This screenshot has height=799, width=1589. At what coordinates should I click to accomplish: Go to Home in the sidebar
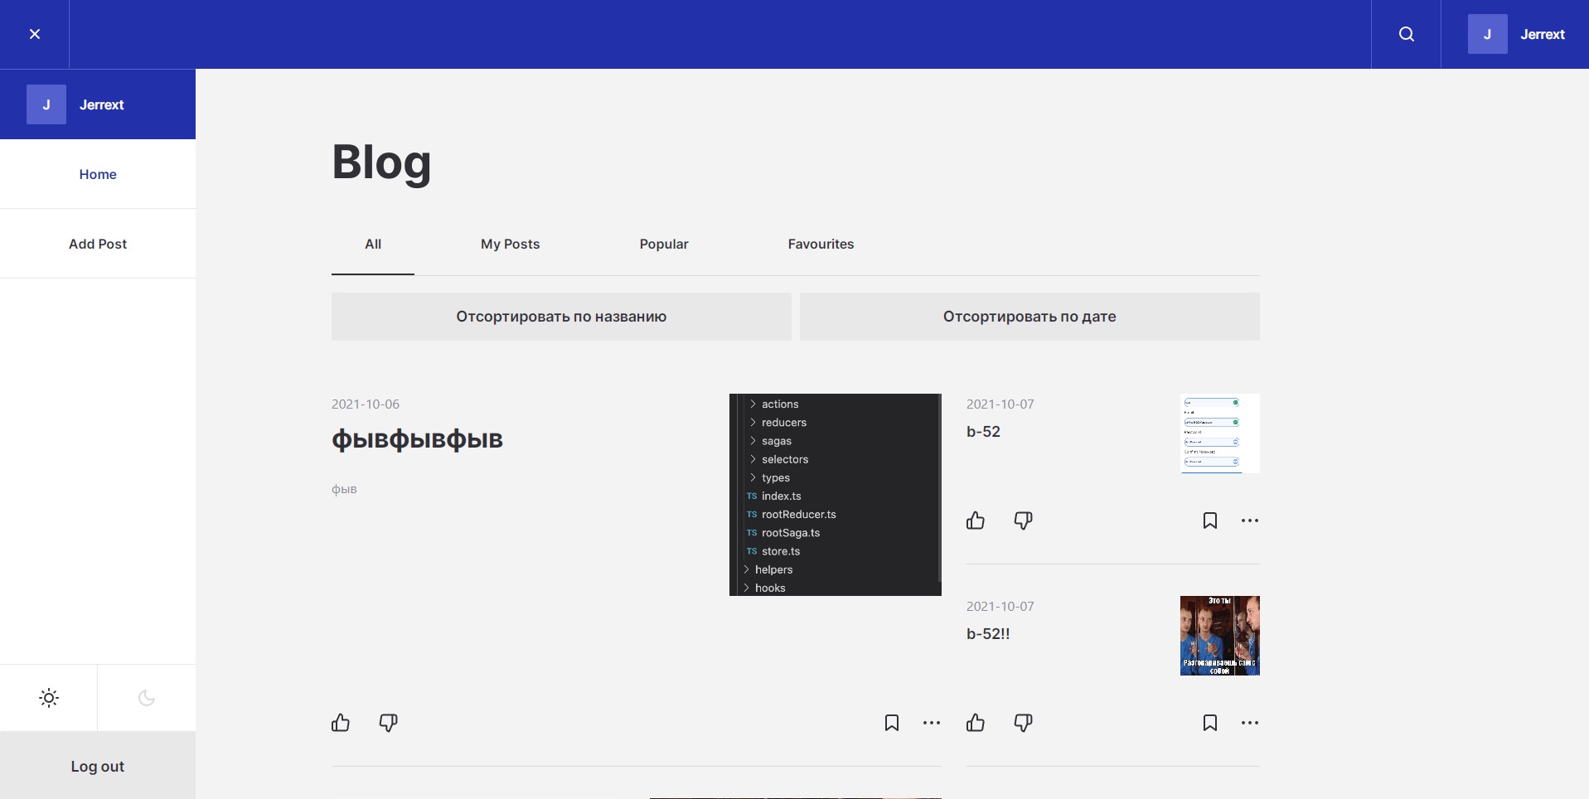(x=98, y=174)
